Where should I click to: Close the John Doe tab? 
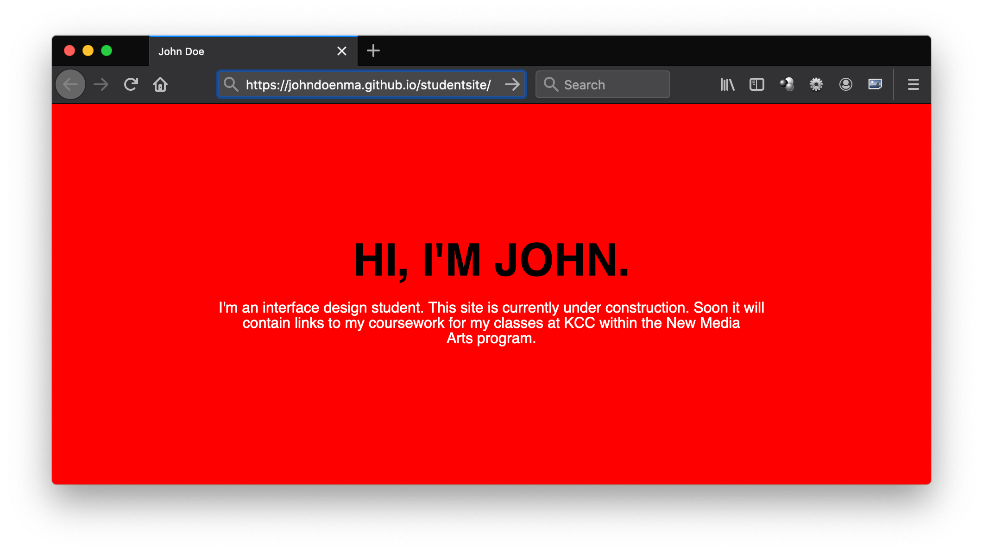(342, 51)
